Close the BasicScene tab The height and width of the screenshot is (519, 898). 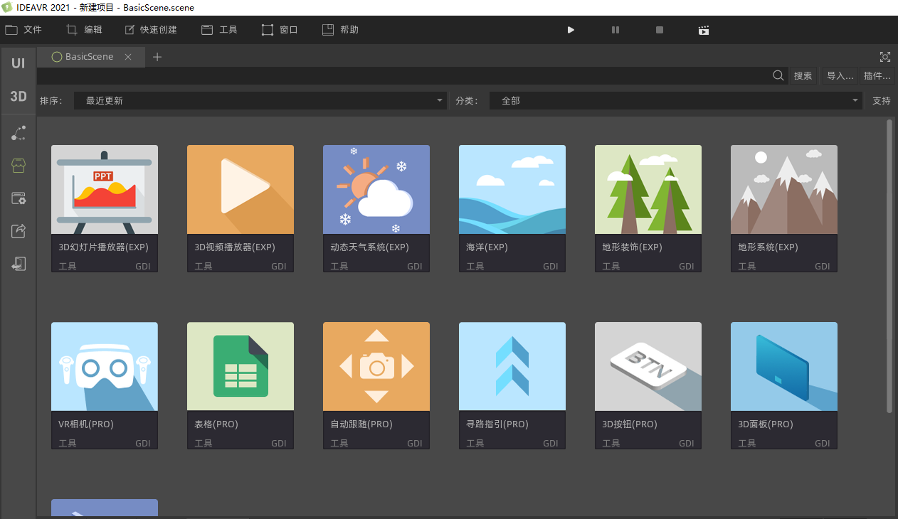point(128,57)
